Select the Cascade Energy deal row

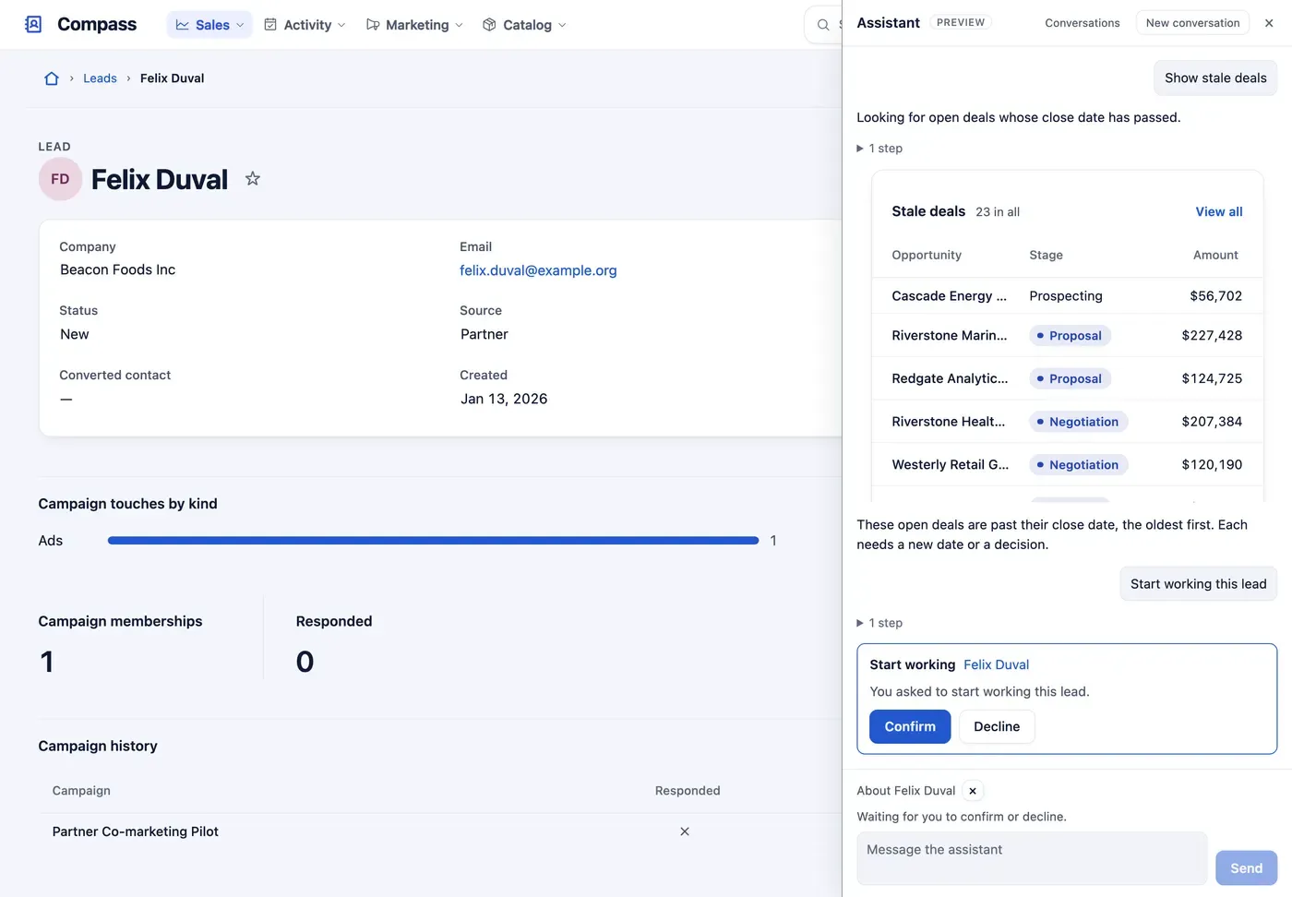point(1067,296)
